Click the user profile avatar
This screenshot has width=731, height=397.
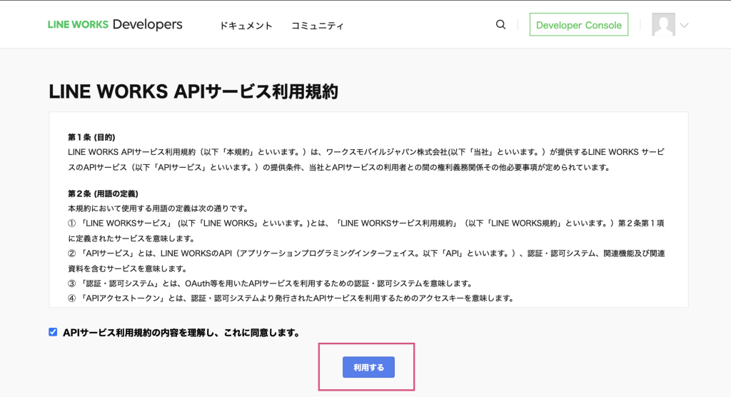tap(663, 25)
